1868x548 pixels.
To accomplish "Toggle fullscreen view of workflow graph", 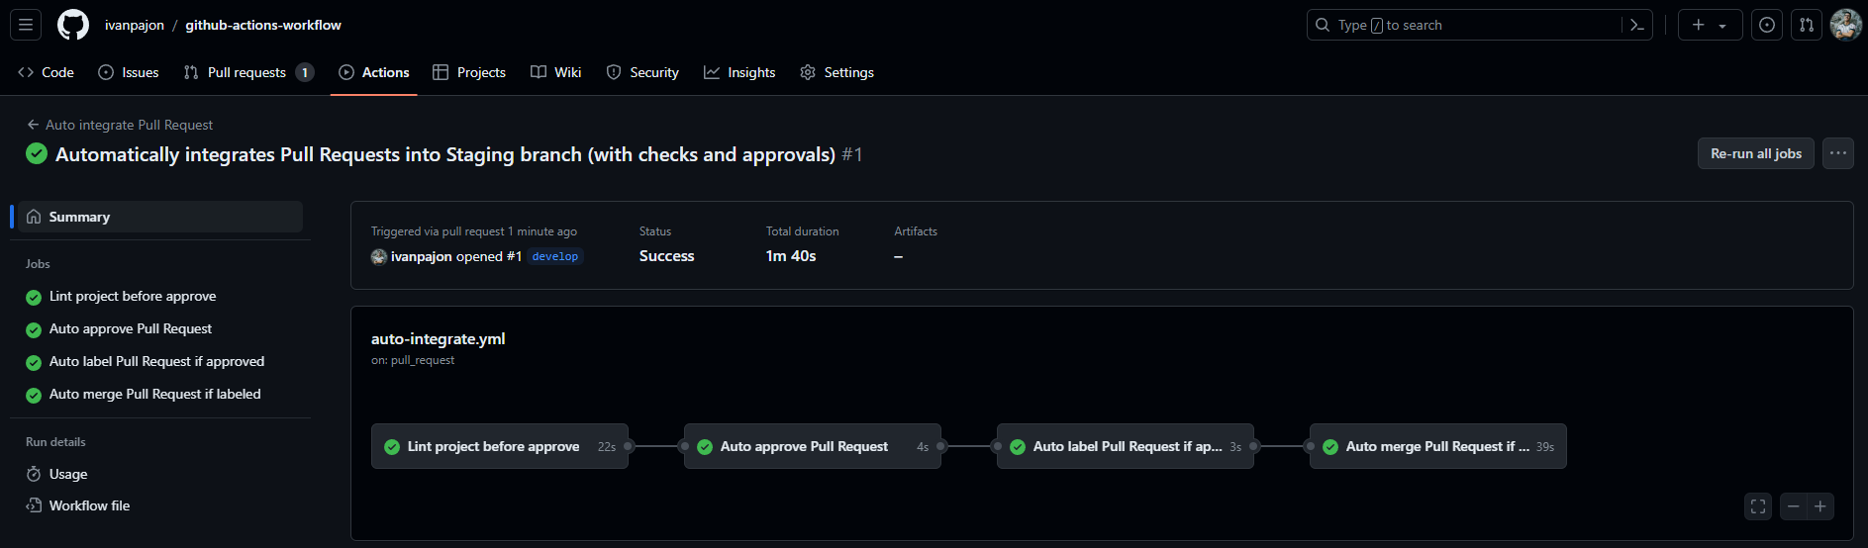I will tap(1758, 506).
